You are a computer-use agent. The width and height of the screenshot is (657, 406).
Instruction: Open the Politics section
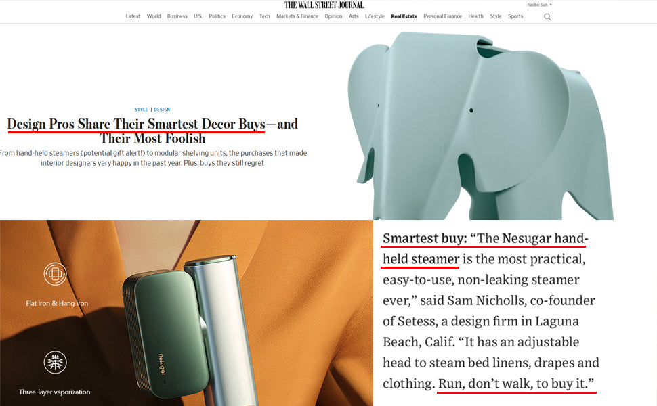click(x=217, y=16)
